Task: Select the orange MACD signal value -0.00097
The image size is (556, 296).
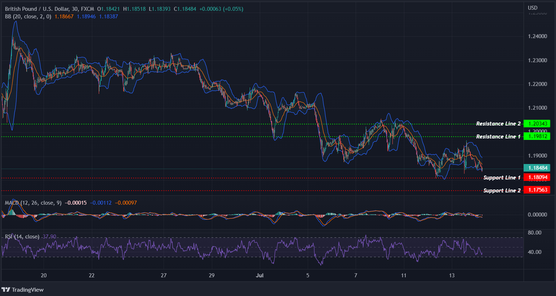Action: (x=127, y=202)
